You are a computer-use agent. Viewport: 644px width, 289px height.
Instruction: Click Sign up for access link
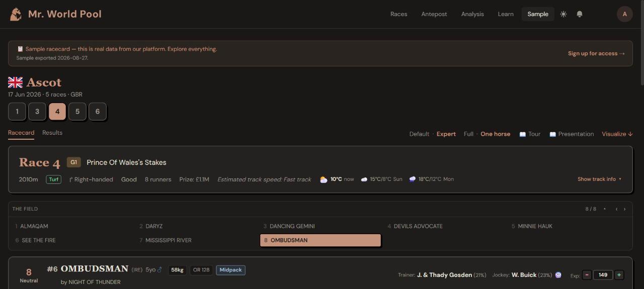click(596, 54)
